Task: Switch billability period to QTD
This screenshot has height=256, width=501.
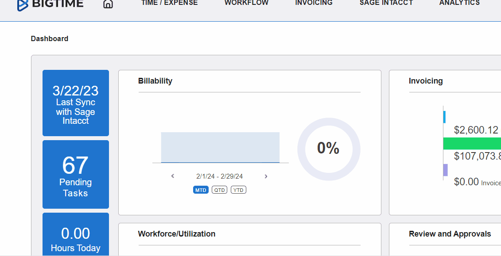Action: pyautogui.click(x=219, y=190)
